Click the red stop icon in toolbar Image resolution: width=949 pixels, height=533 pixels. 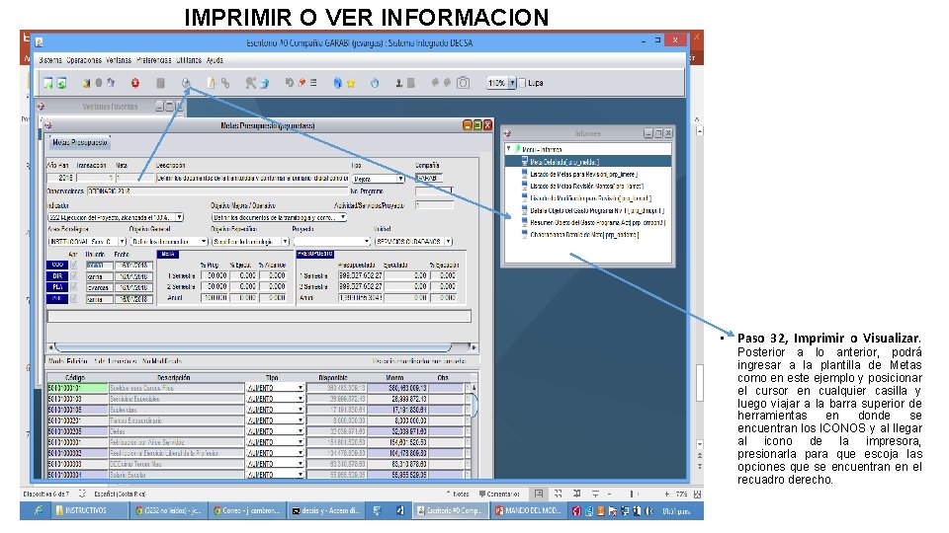(135, 83)
